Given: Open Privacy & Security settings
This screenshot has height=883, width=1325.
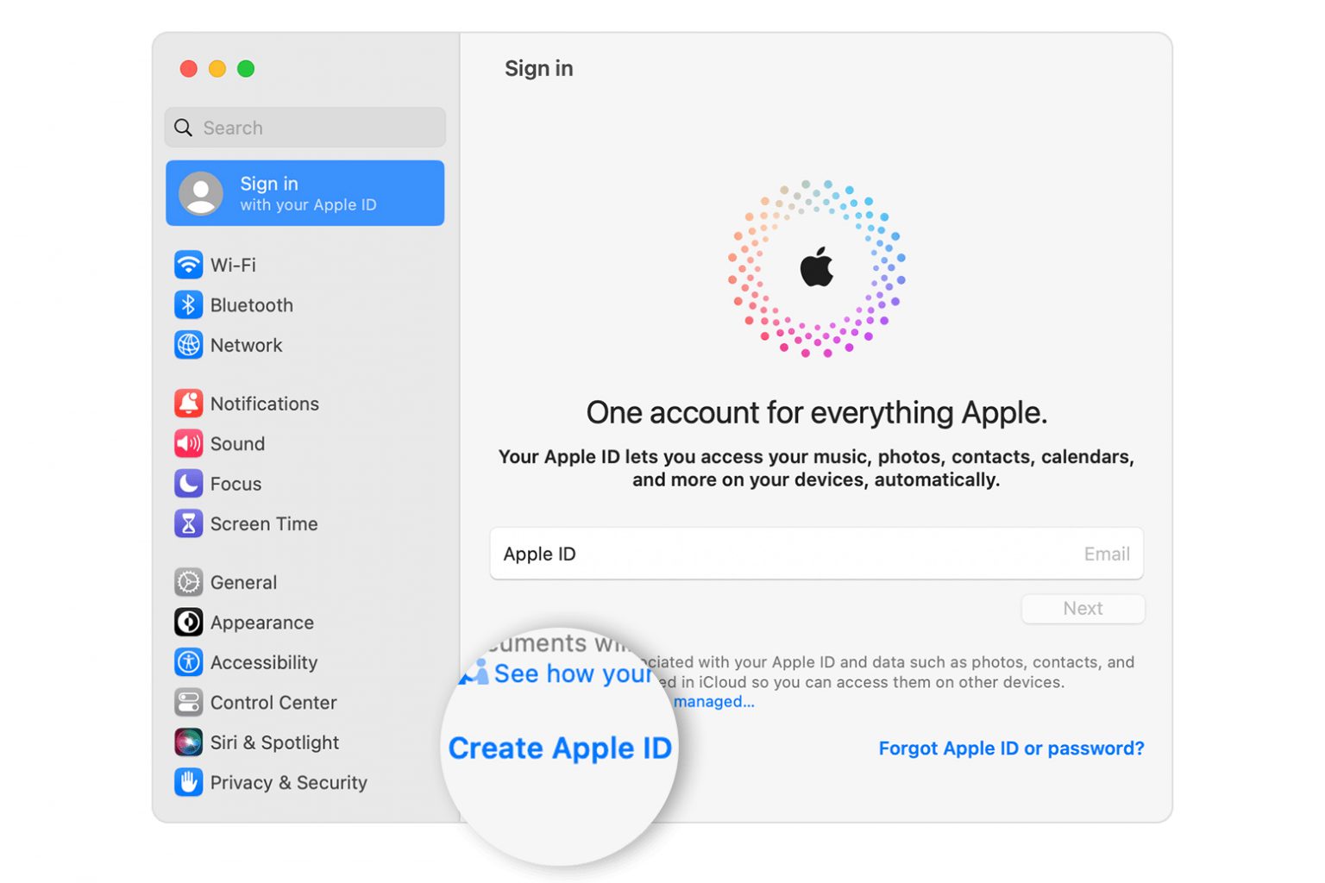Looking at the screenshot, I should click(287, 782).
